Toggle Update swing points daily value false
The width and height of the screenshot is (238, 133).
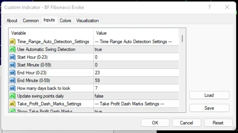[136, 96]
